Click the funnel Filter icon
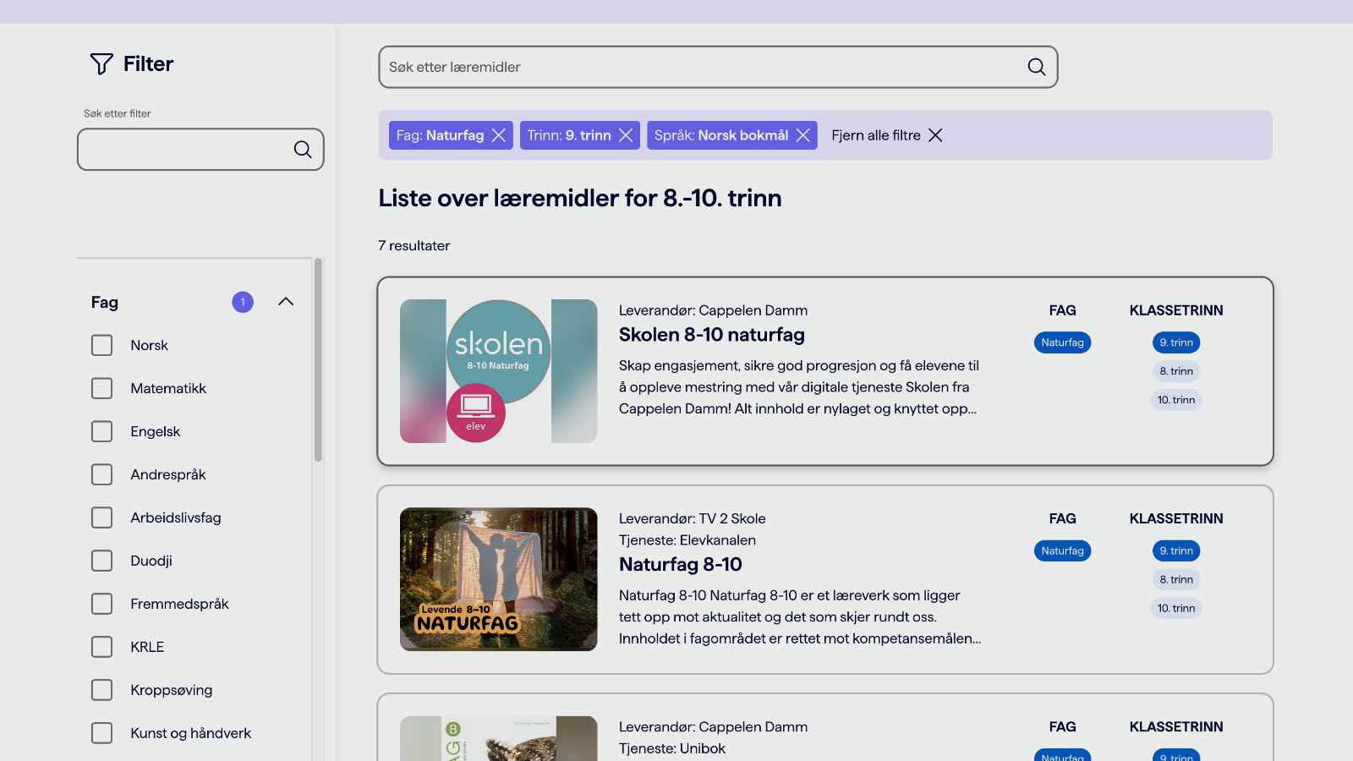 click(x=101, y=63)
